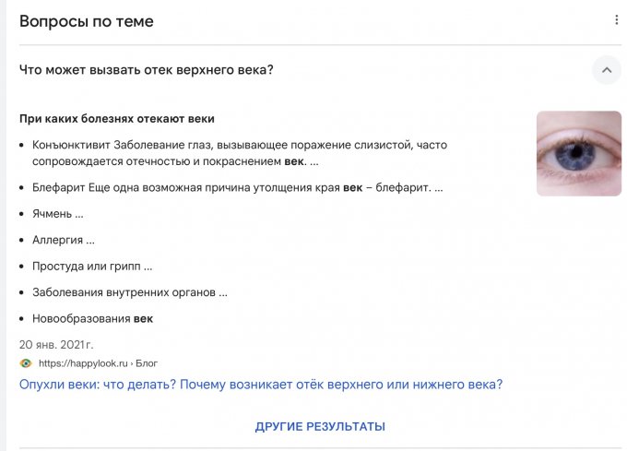
Task: Open the "Опухли веки: что делать?" link
Action: coord(267,384)
